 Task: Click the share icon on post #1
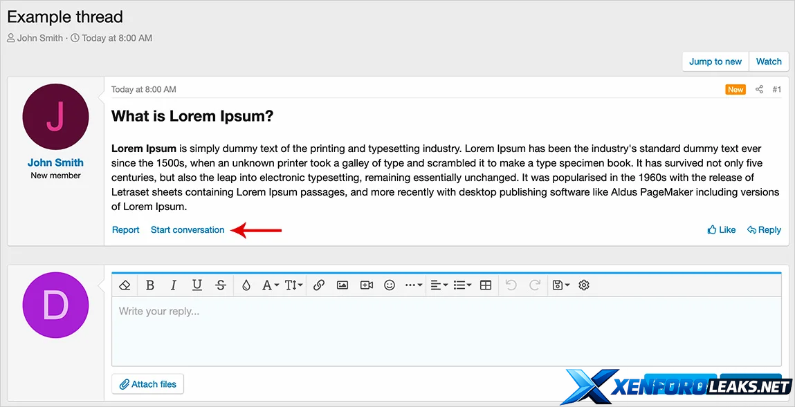point(759,89)
